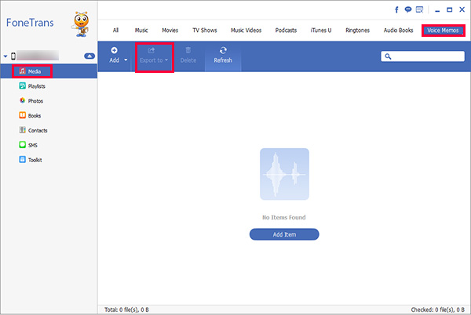
Task: Click the Add Item button
Action: click(x=284, y=234)
